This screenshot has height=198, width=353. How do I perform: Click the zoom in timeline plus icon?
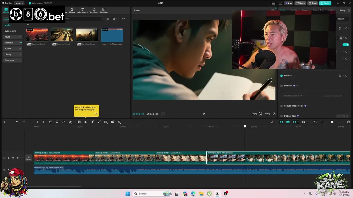pyautogui.click(x=348, y=122)
